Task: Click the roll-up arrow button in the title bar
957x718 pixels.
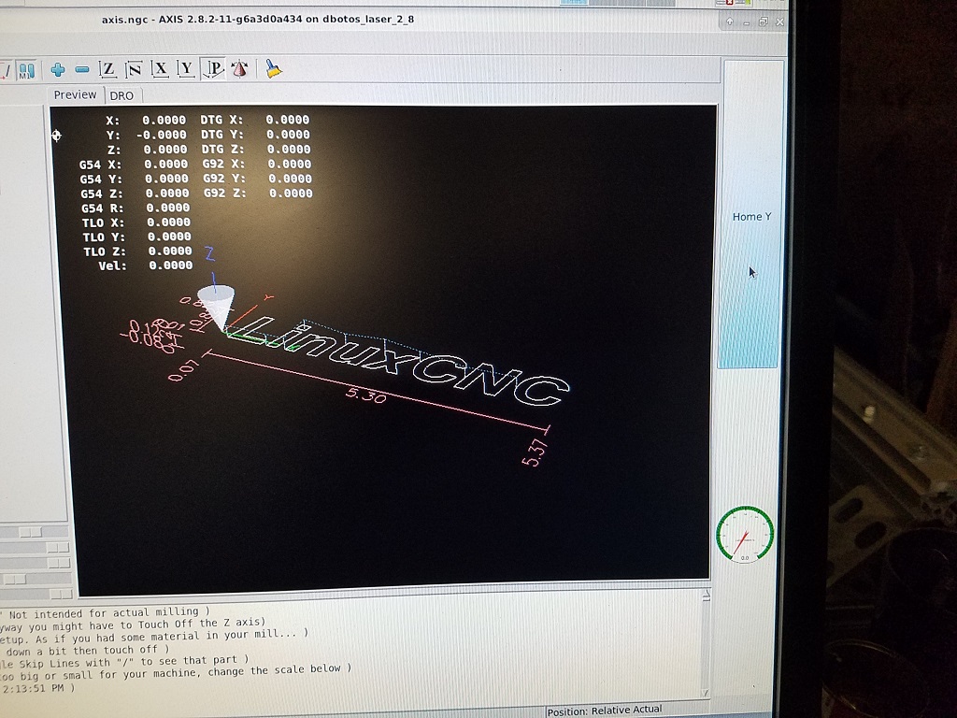Action: point(729,22)
